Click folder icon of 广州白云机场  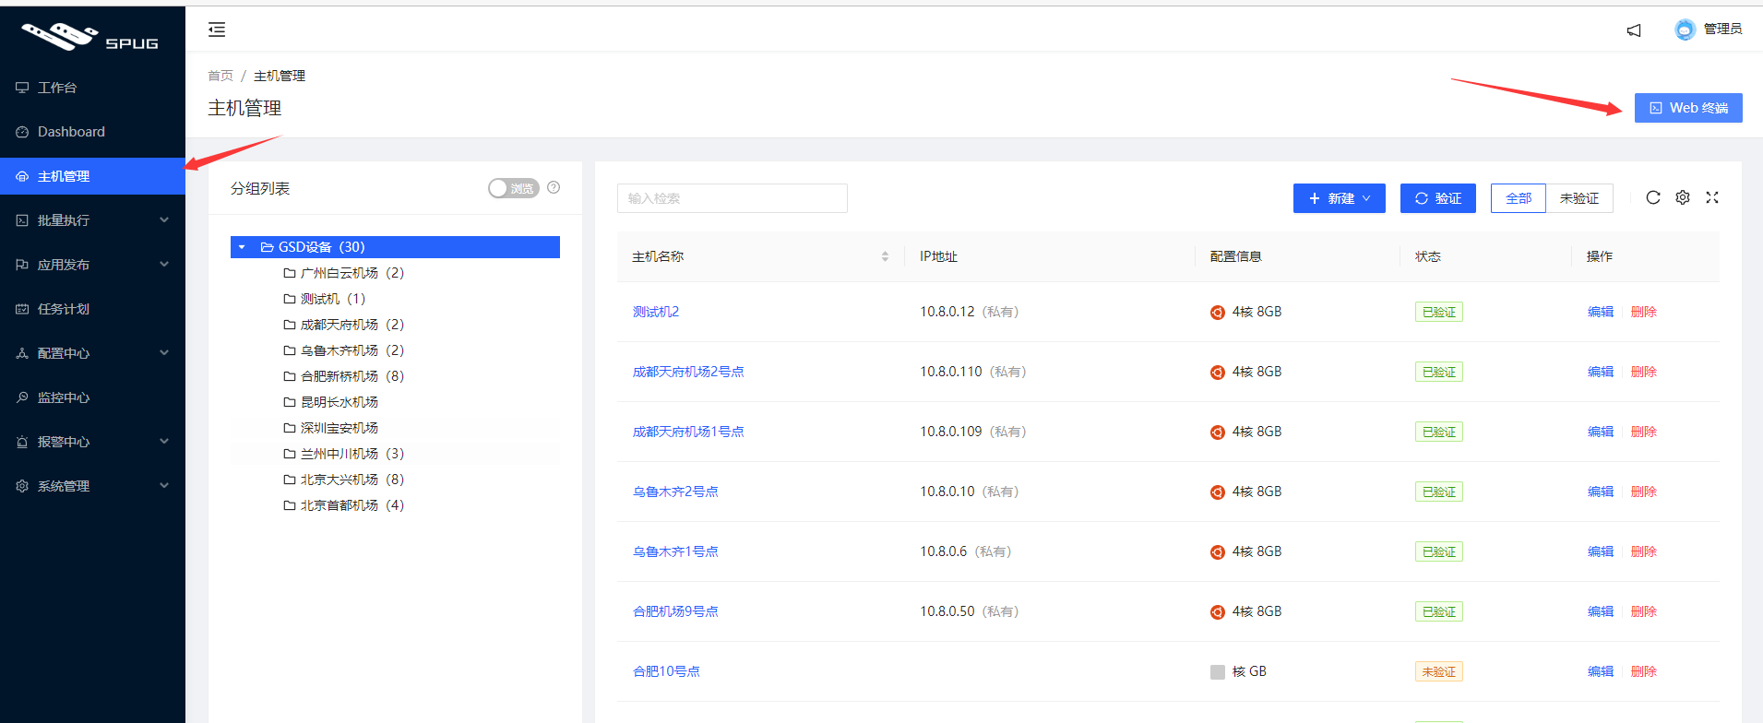pyautogui.click(x=290, y=273)
